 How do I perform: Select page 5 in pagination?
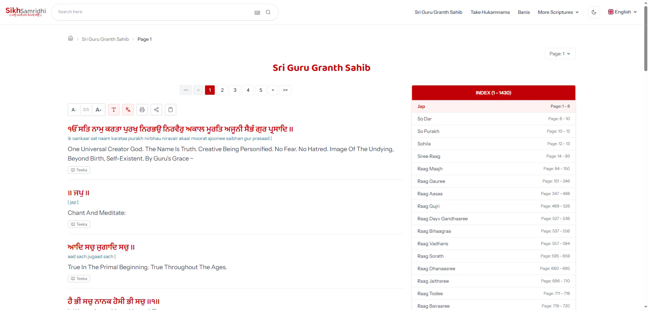pyautogui.click(x=261, y=90)
